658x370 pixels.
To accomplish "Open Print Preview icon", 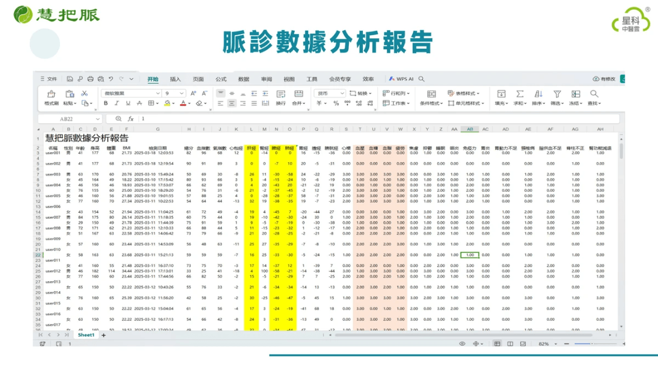I will (x=101, y=79).
